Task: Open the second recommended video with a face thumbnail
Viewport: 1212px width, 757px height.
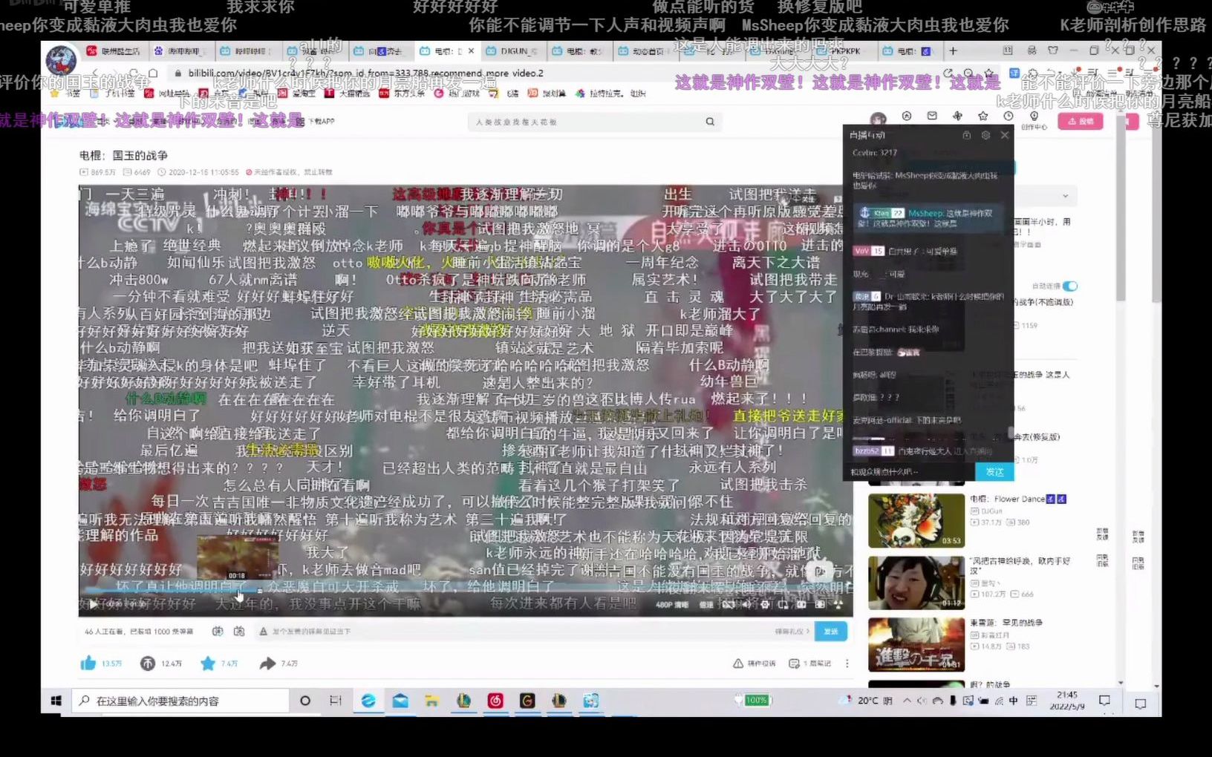Action: (x=916, y=583)
